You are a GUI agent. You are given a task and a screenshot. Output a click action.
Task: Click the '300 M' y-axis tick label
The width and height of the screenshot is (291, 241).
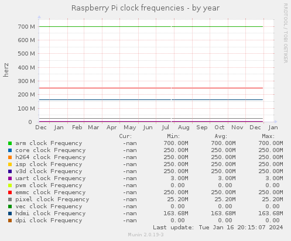click(x=26, y=81)
